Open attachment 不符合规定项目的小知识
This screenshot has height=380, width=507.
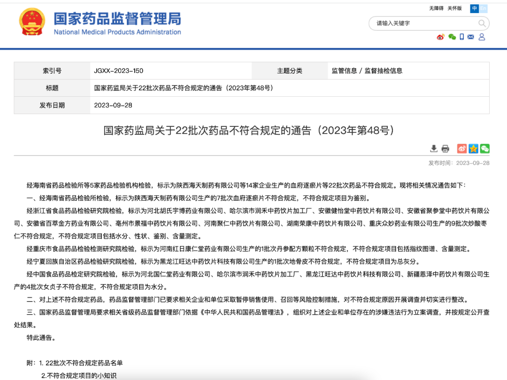point(78,375)
